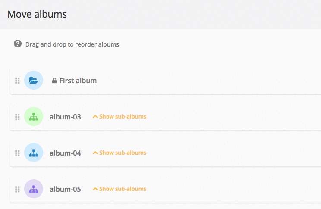Click the chevron arrow next to album-03
Screen dimensions: 321x209
click(95, 116)
